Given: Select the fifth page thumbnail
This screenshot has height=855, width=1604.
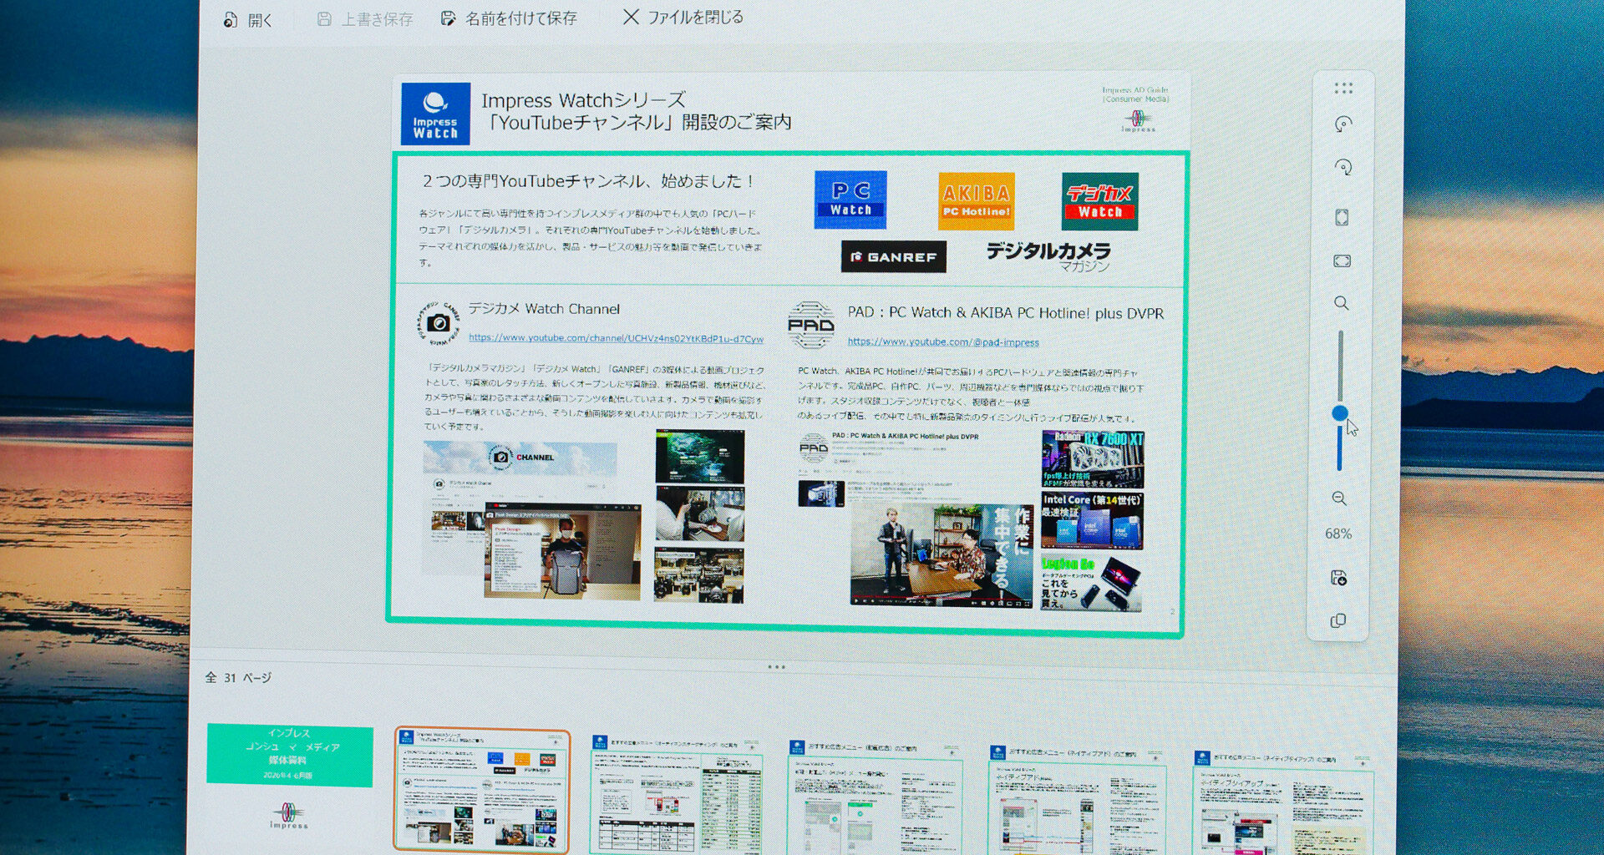Looking at the screenshot, I should (1078, 799).
